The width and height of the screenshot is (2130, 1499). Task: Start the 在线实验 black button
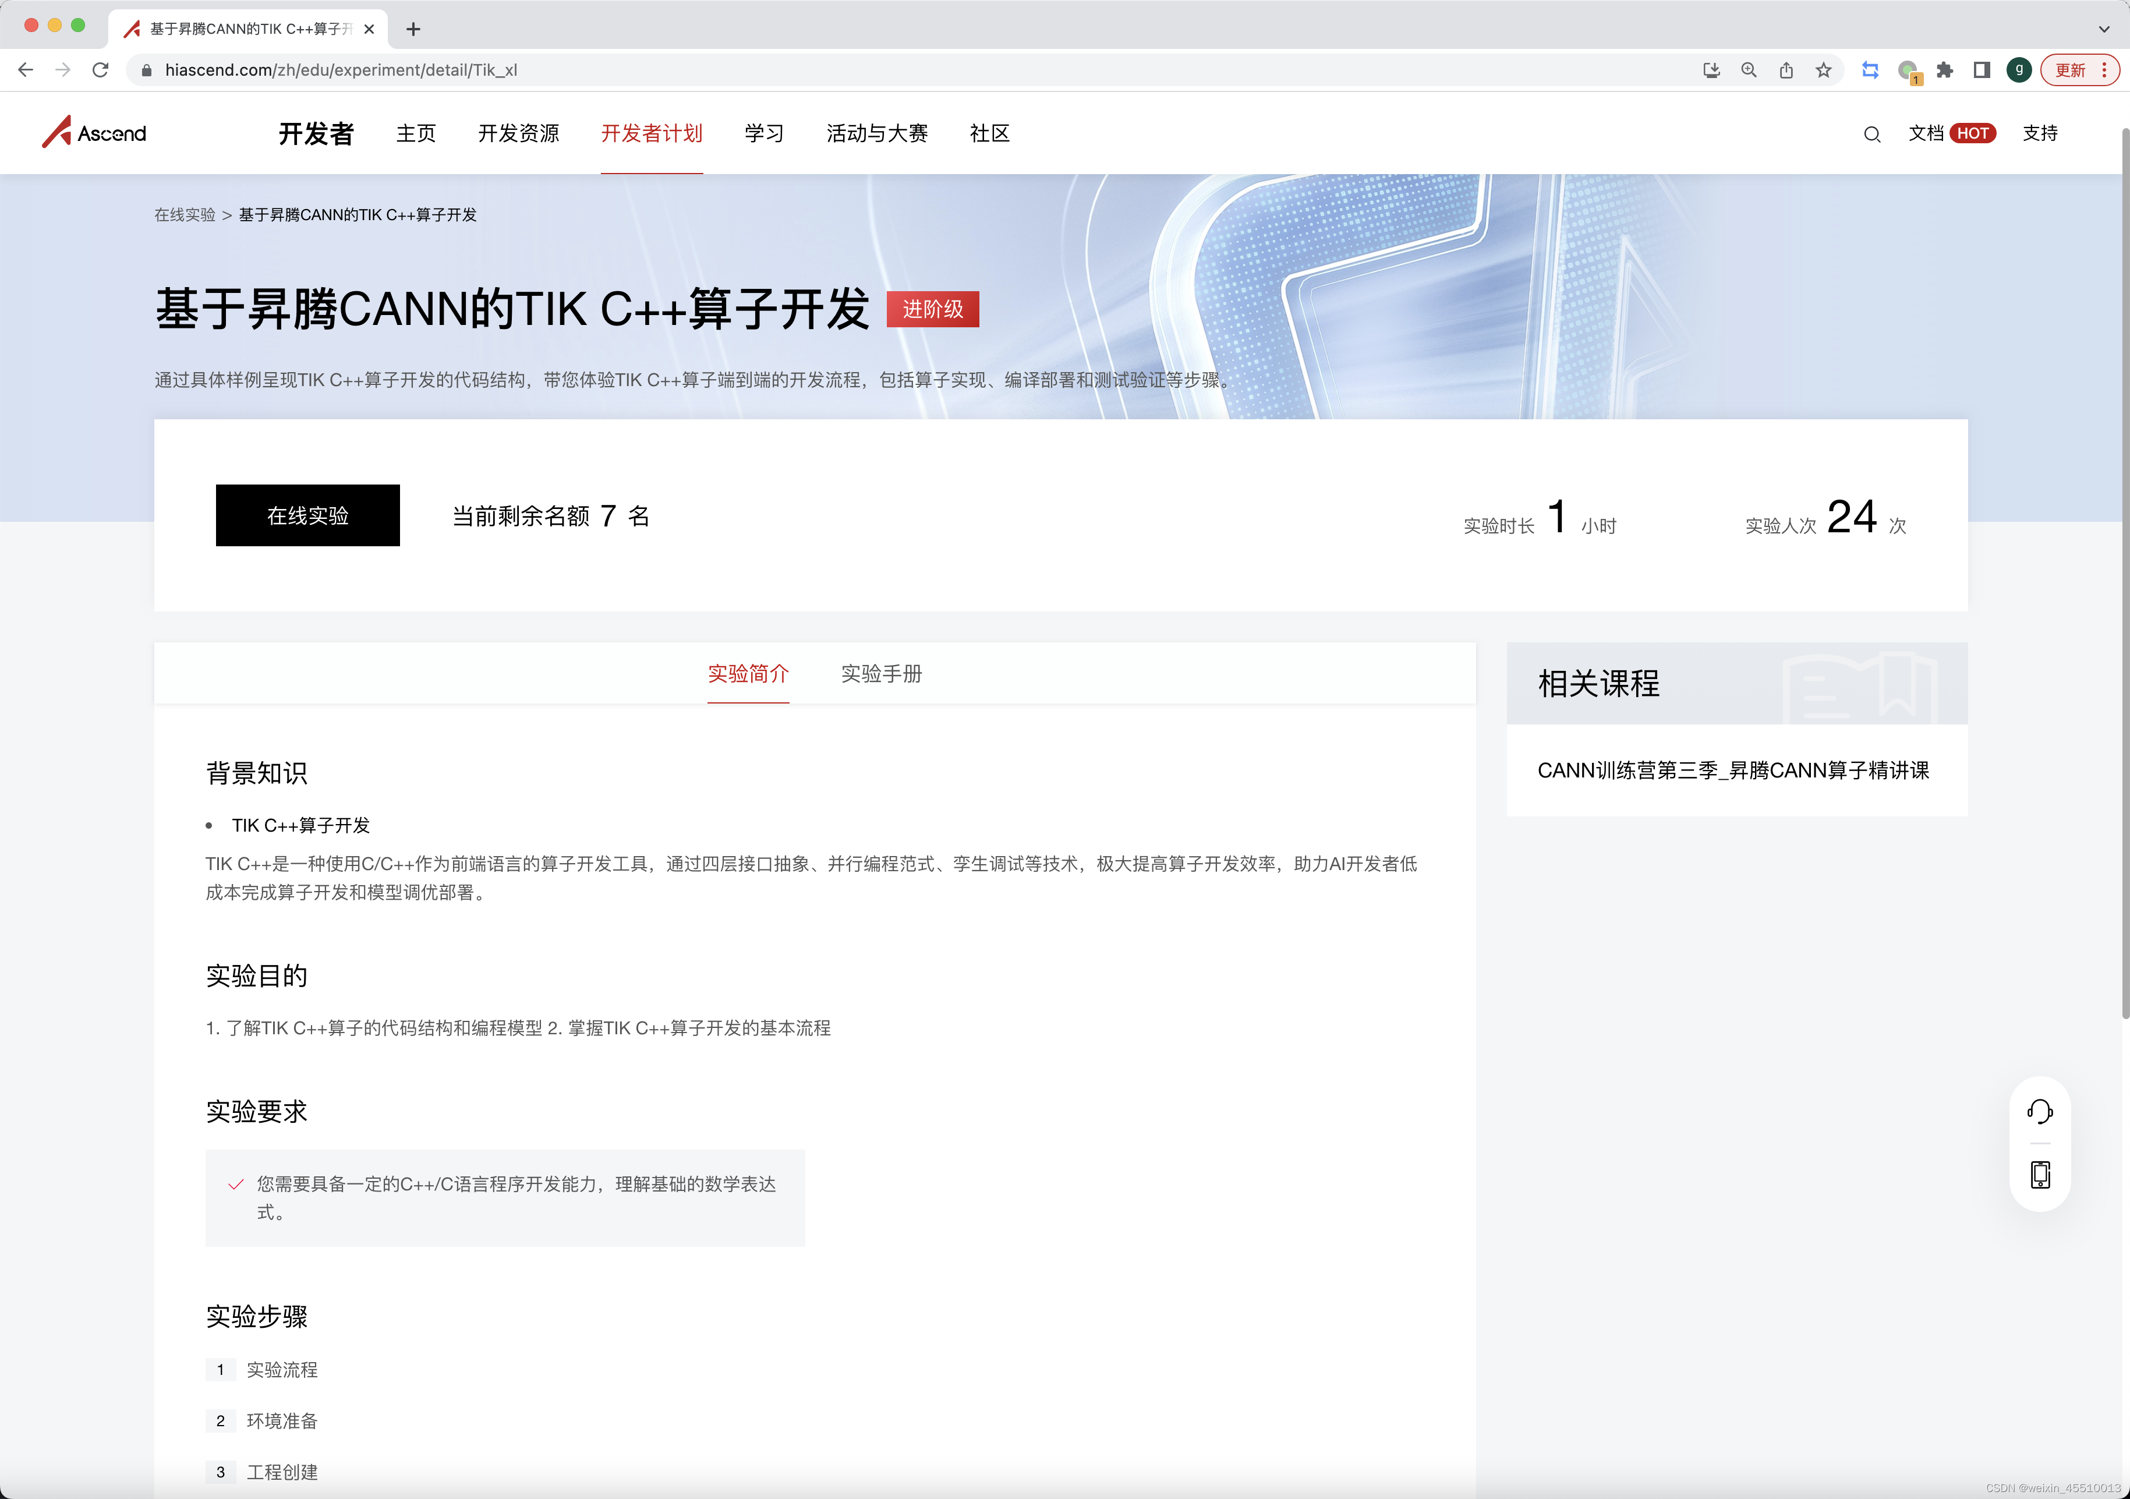(308, 515)
